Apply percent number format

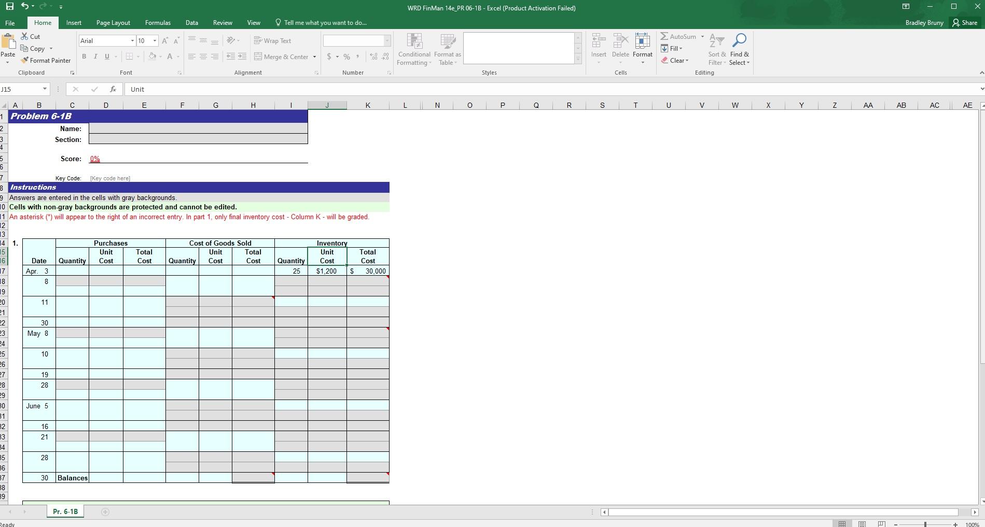click(x=346, y=56)
